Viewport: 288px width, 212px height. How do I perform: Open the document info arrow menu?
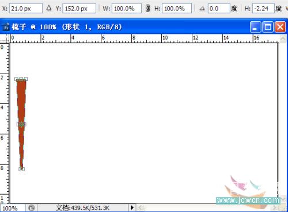[132, 207]
